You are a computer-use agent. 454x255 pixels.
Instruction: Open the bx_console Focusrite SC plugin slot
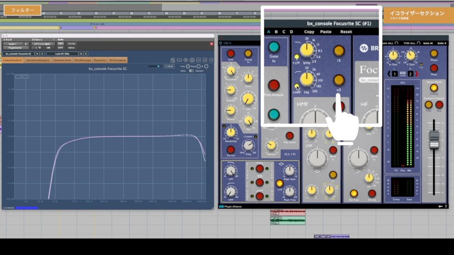point(19,54)
